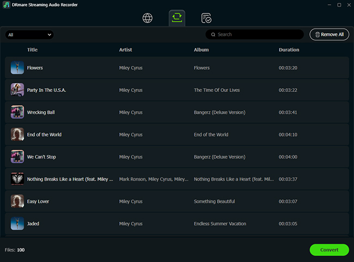
Task: Click the Title column header
Action: pos(32,50)
